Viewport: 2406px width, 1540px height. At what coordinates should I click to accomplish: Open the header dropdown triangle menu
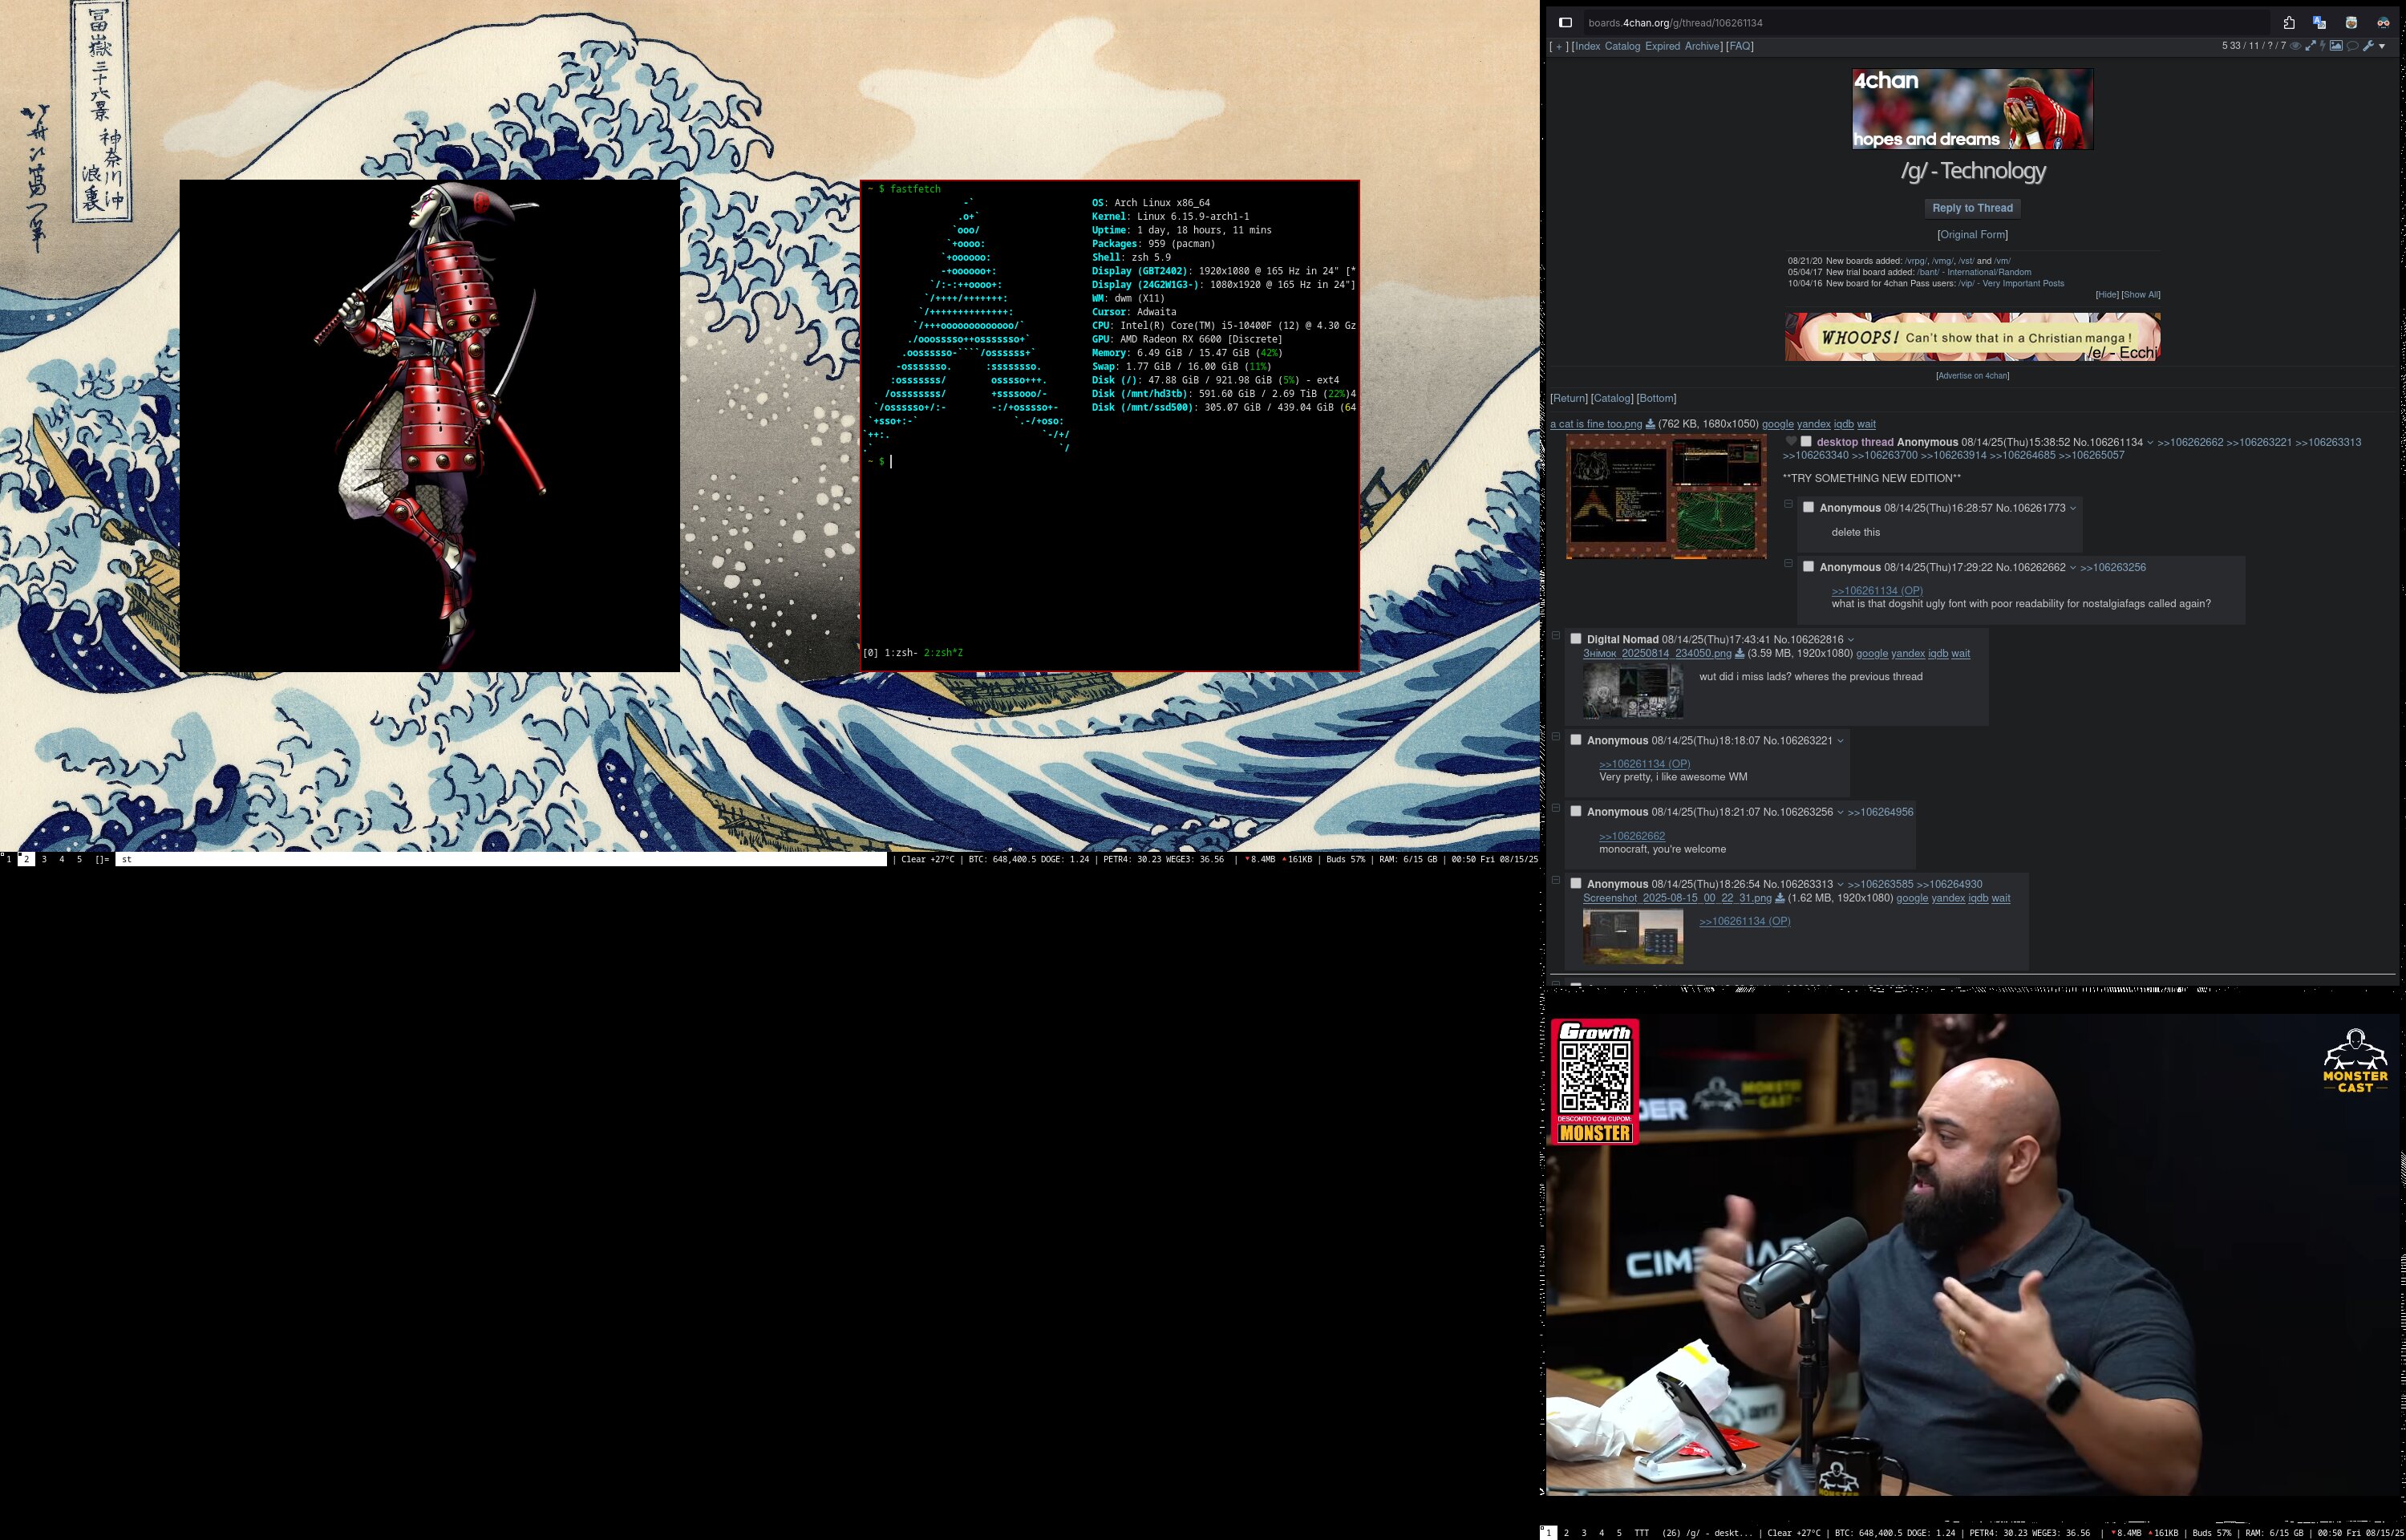(2382, 47)
